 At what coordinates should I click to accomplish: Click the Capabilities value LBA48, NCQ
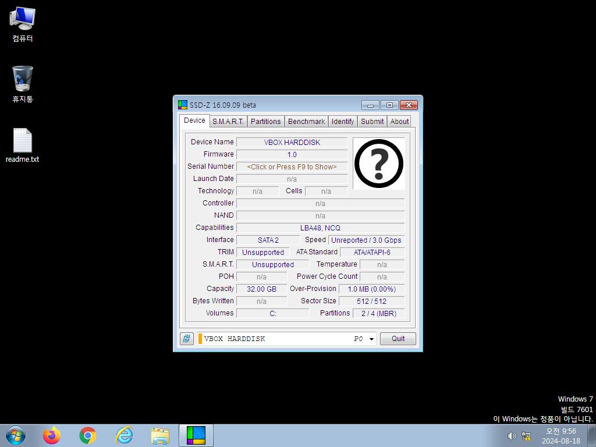(321, 228)
